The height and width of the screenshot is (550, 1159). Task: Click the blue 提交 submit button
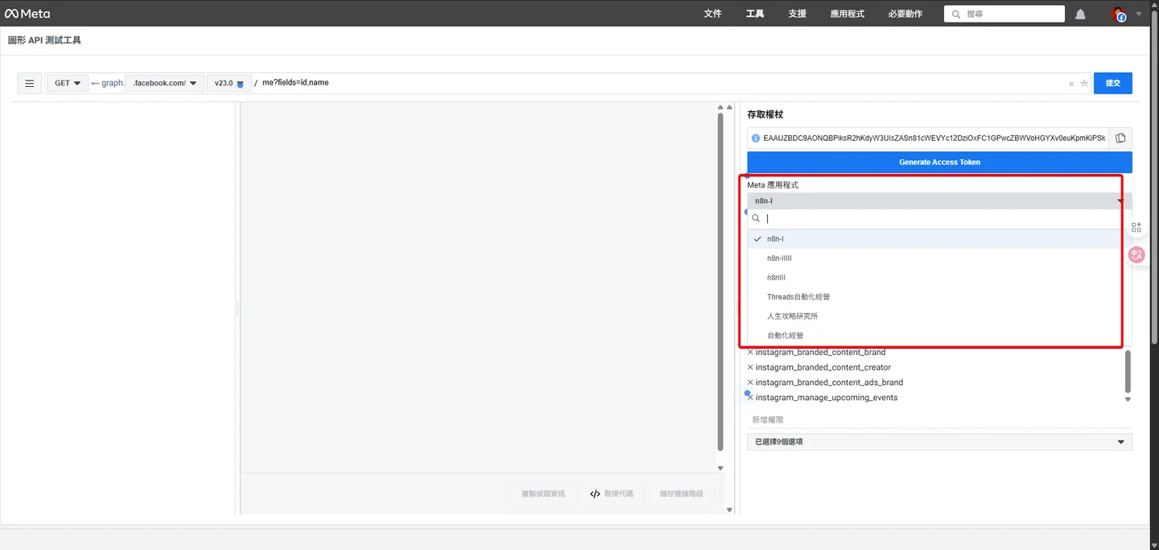[x=1112, y=83]
